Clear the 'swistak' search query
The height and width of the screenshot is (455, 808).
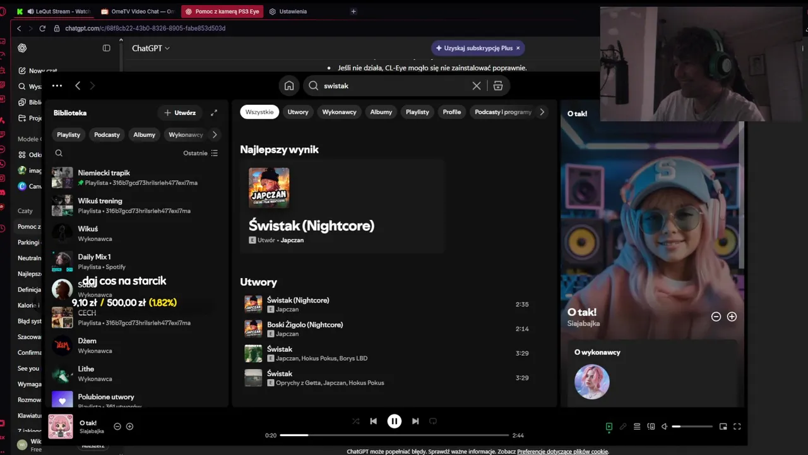[x=477, y=86]
